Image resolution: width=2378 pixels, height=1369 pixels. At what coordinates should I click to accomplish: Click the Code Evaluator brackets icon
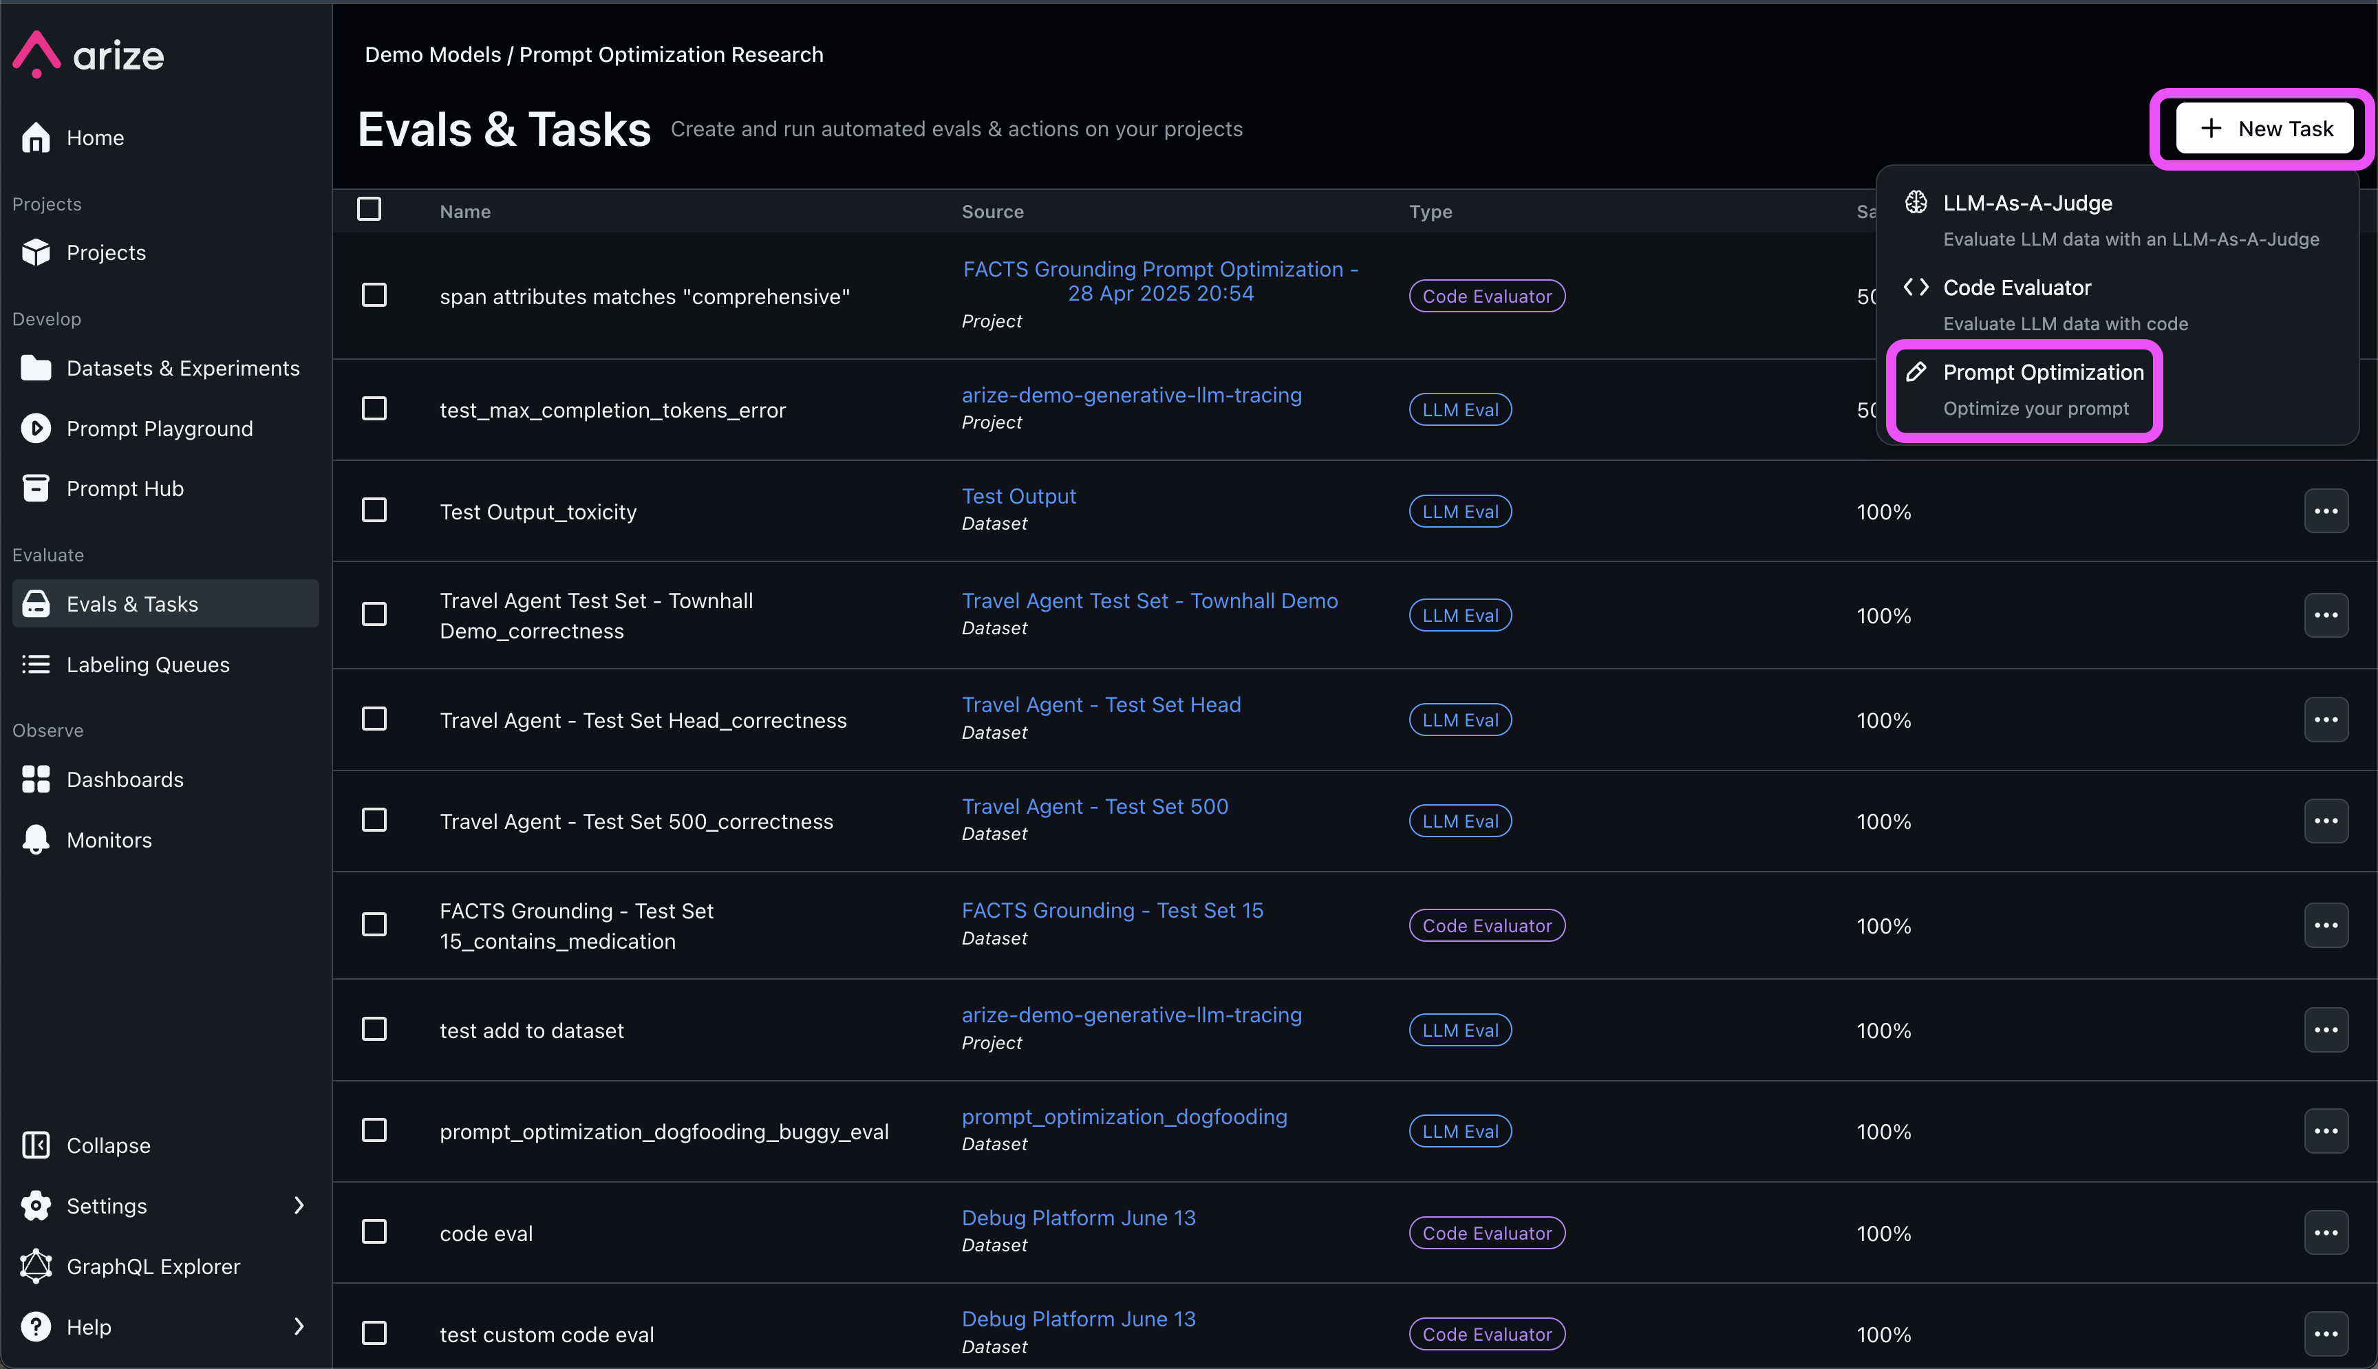tap(1916, 287)
